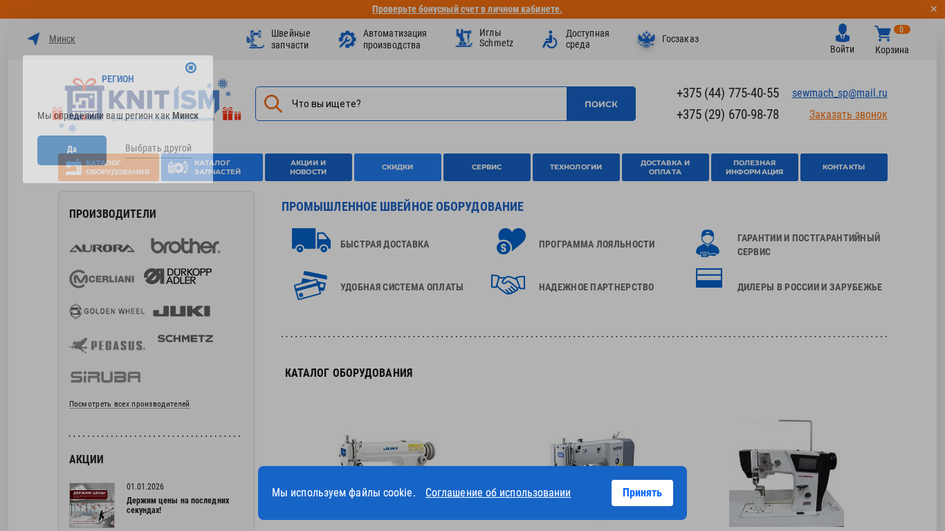The image size is (945, 531).
Task: Call the +375 (44) 775-40-55 number
Action: 728,93
